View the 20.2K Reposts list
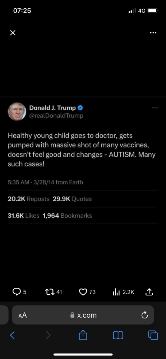The height and width of the screenshot is (359, 166). (x=29, y=199)
